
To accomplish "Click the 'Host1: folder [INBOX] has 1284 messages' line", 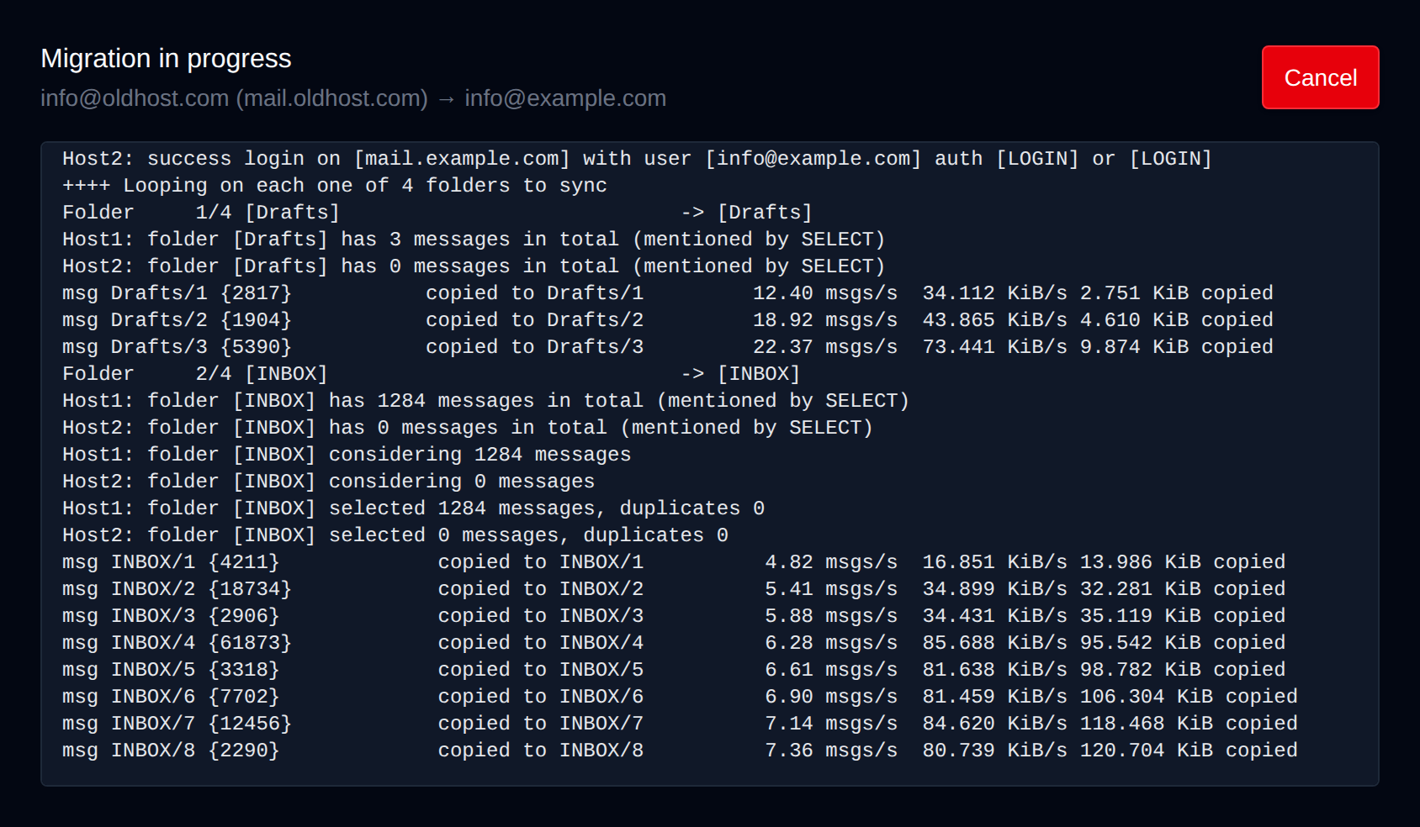I will pyautogui.click(x=485, y=401).
